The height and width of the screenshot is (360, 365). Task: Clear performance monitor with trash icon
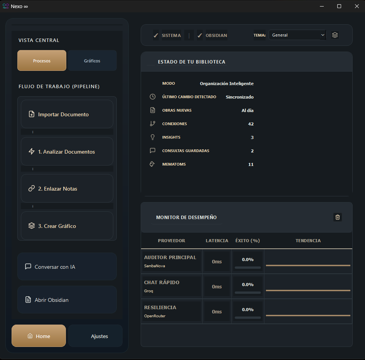tap(338, 217)
